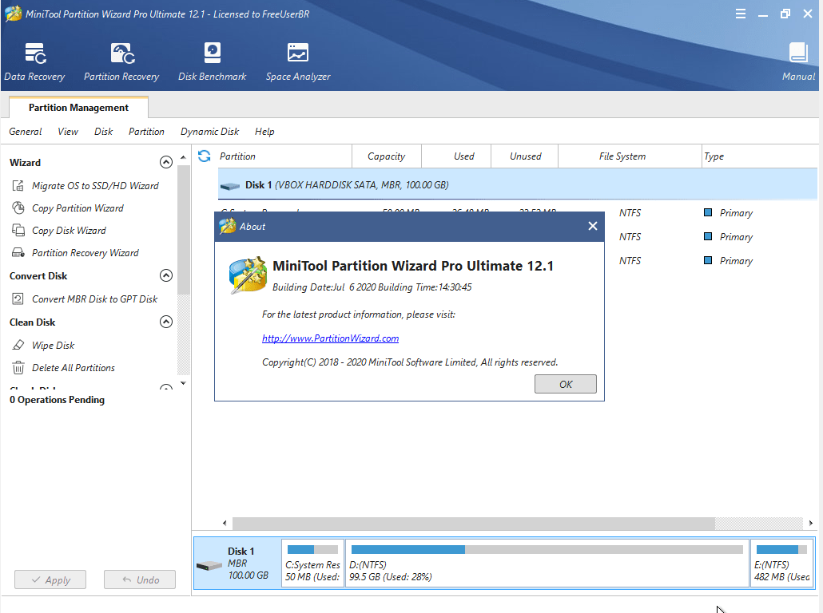Open the Help menu

click(x=264, y=132)
